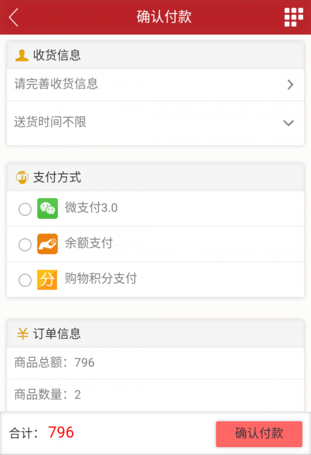Expand the 送货时间不限 dropdown arrow

point(289,123)
